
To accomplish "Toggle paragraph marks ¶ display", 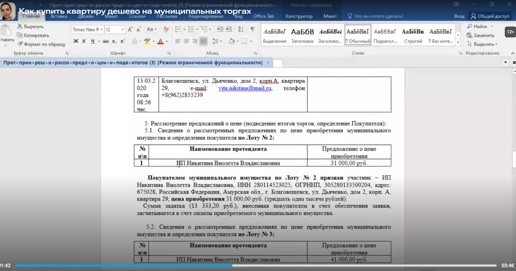I will (x=253, y=29).
